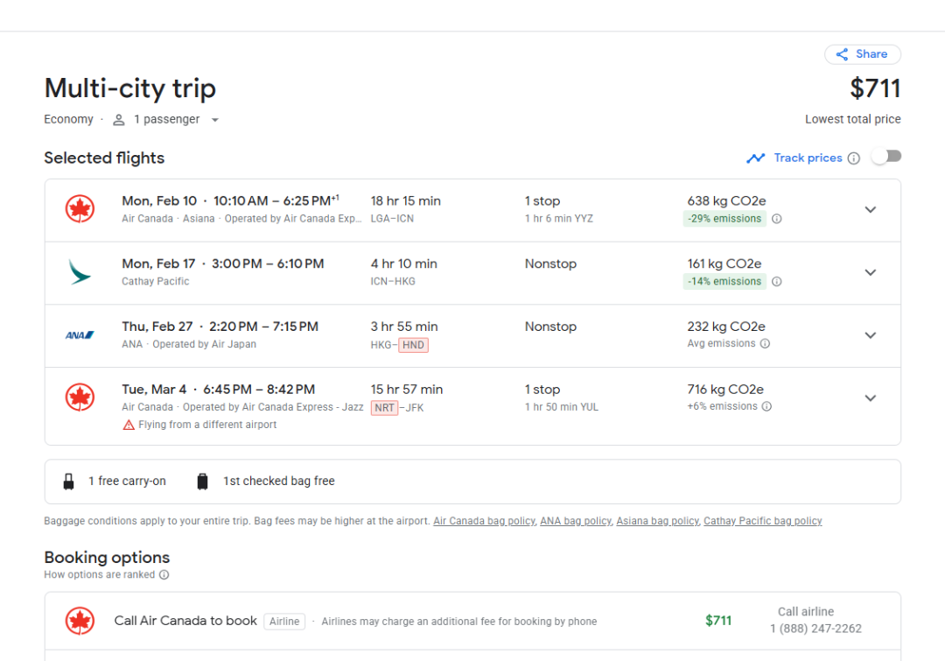The width and height of the screenshot is (945, 661).
Task: Click the Selected flights heading
Action: pos(104,158)
